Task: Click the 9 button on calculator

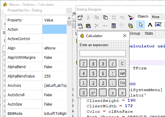Action: coord(103,64)
